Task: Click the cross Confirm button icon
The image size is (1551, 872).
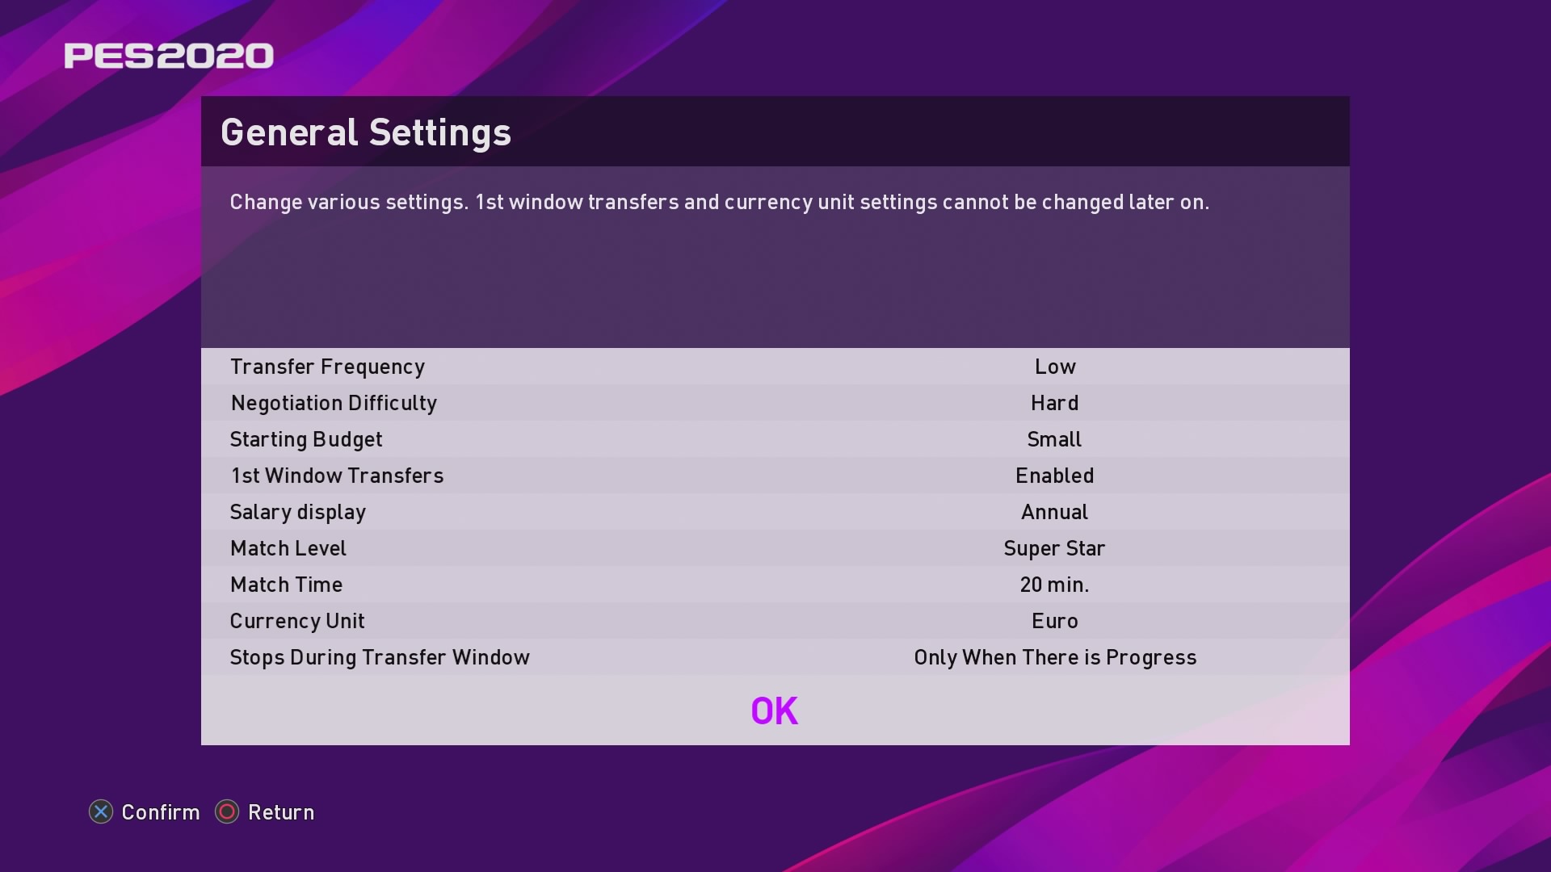Action: (101, 811)
